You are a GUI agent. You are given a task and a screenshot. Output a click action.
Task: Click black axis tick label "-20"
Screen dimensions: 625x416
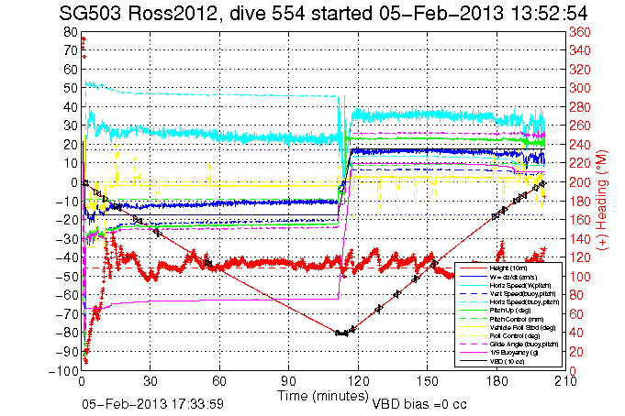tap(66, 220)
